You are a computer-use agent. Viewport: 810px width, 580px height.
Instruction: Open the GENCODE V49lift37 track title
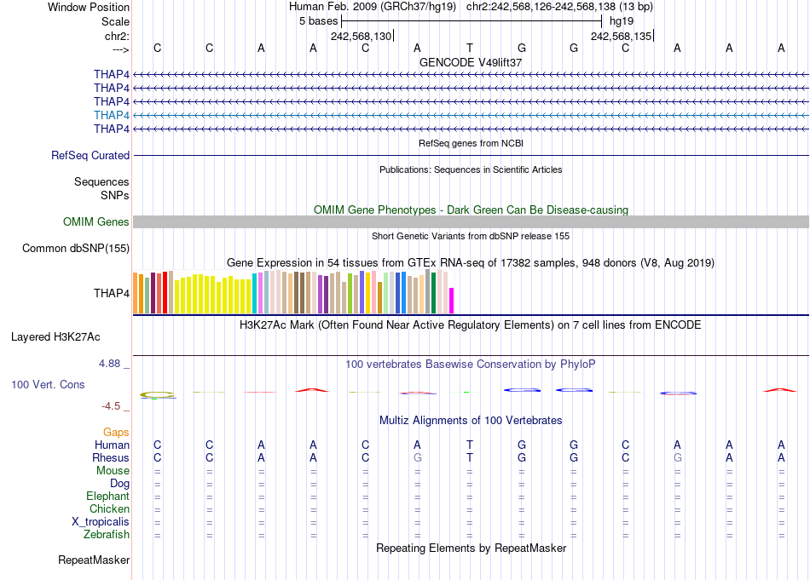click(x=471, y=62)
